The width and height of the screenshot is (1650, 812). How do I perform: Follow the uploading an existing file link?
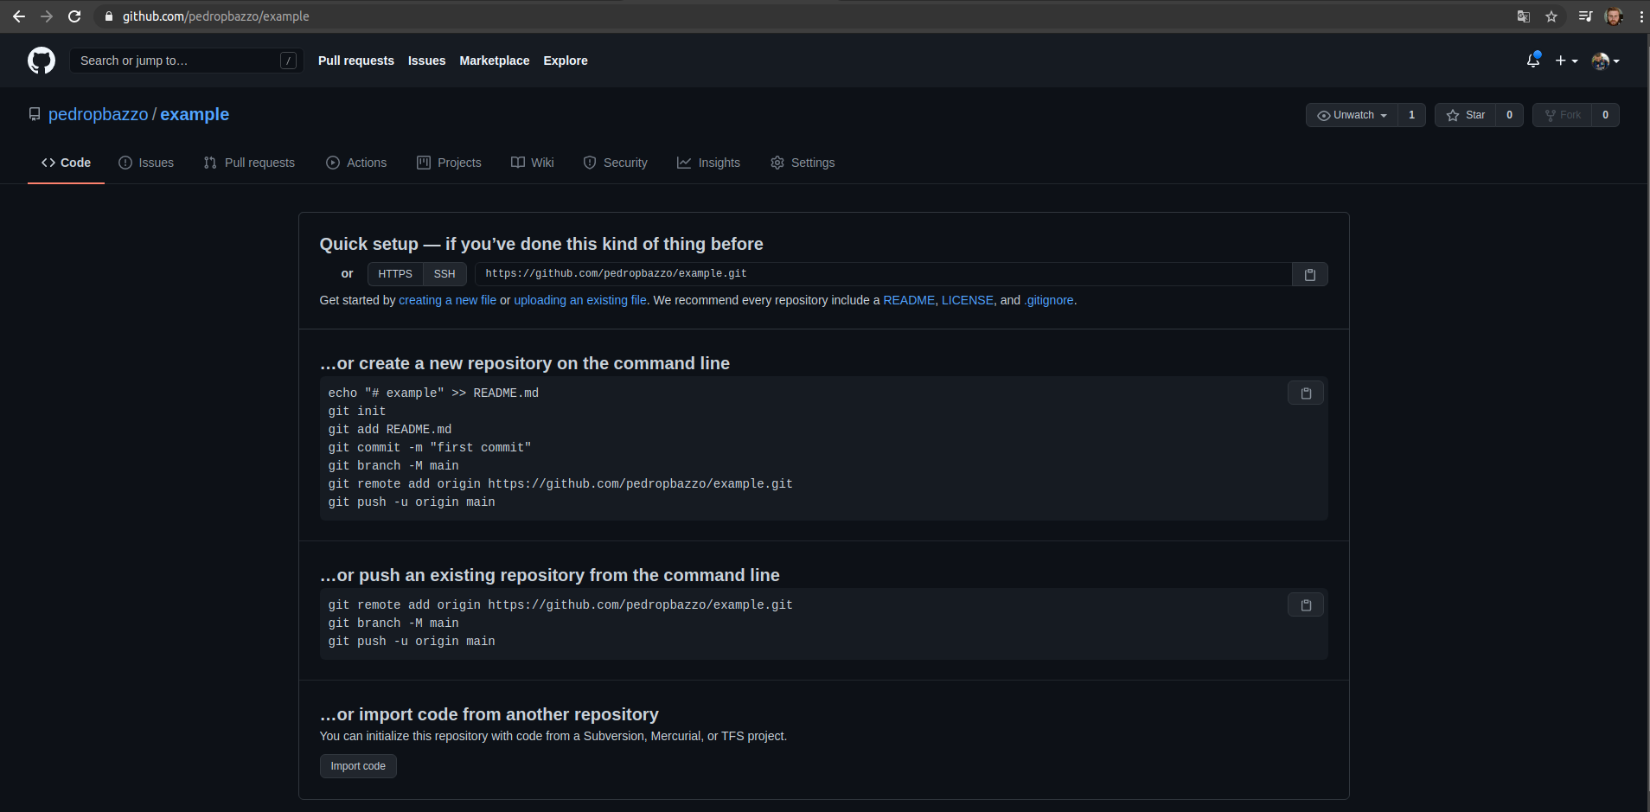(580, 300)
